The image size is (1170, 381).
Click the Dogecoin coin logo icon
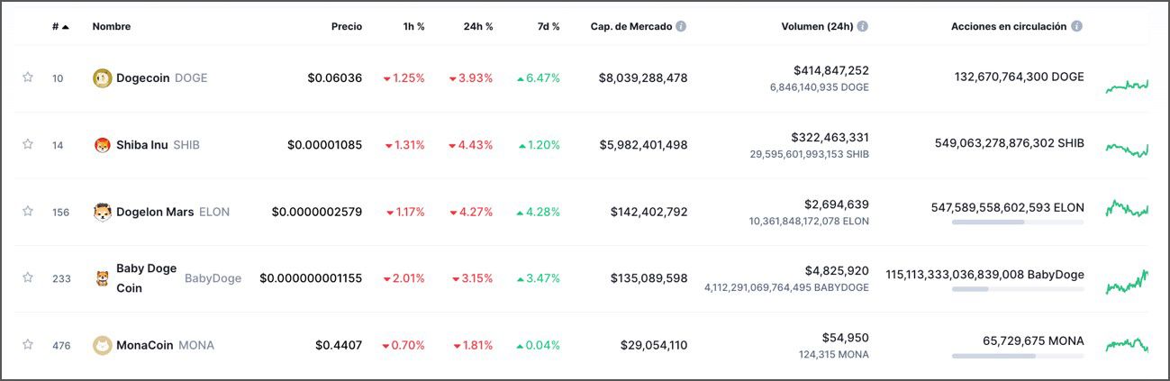click(x=103, y=78)
